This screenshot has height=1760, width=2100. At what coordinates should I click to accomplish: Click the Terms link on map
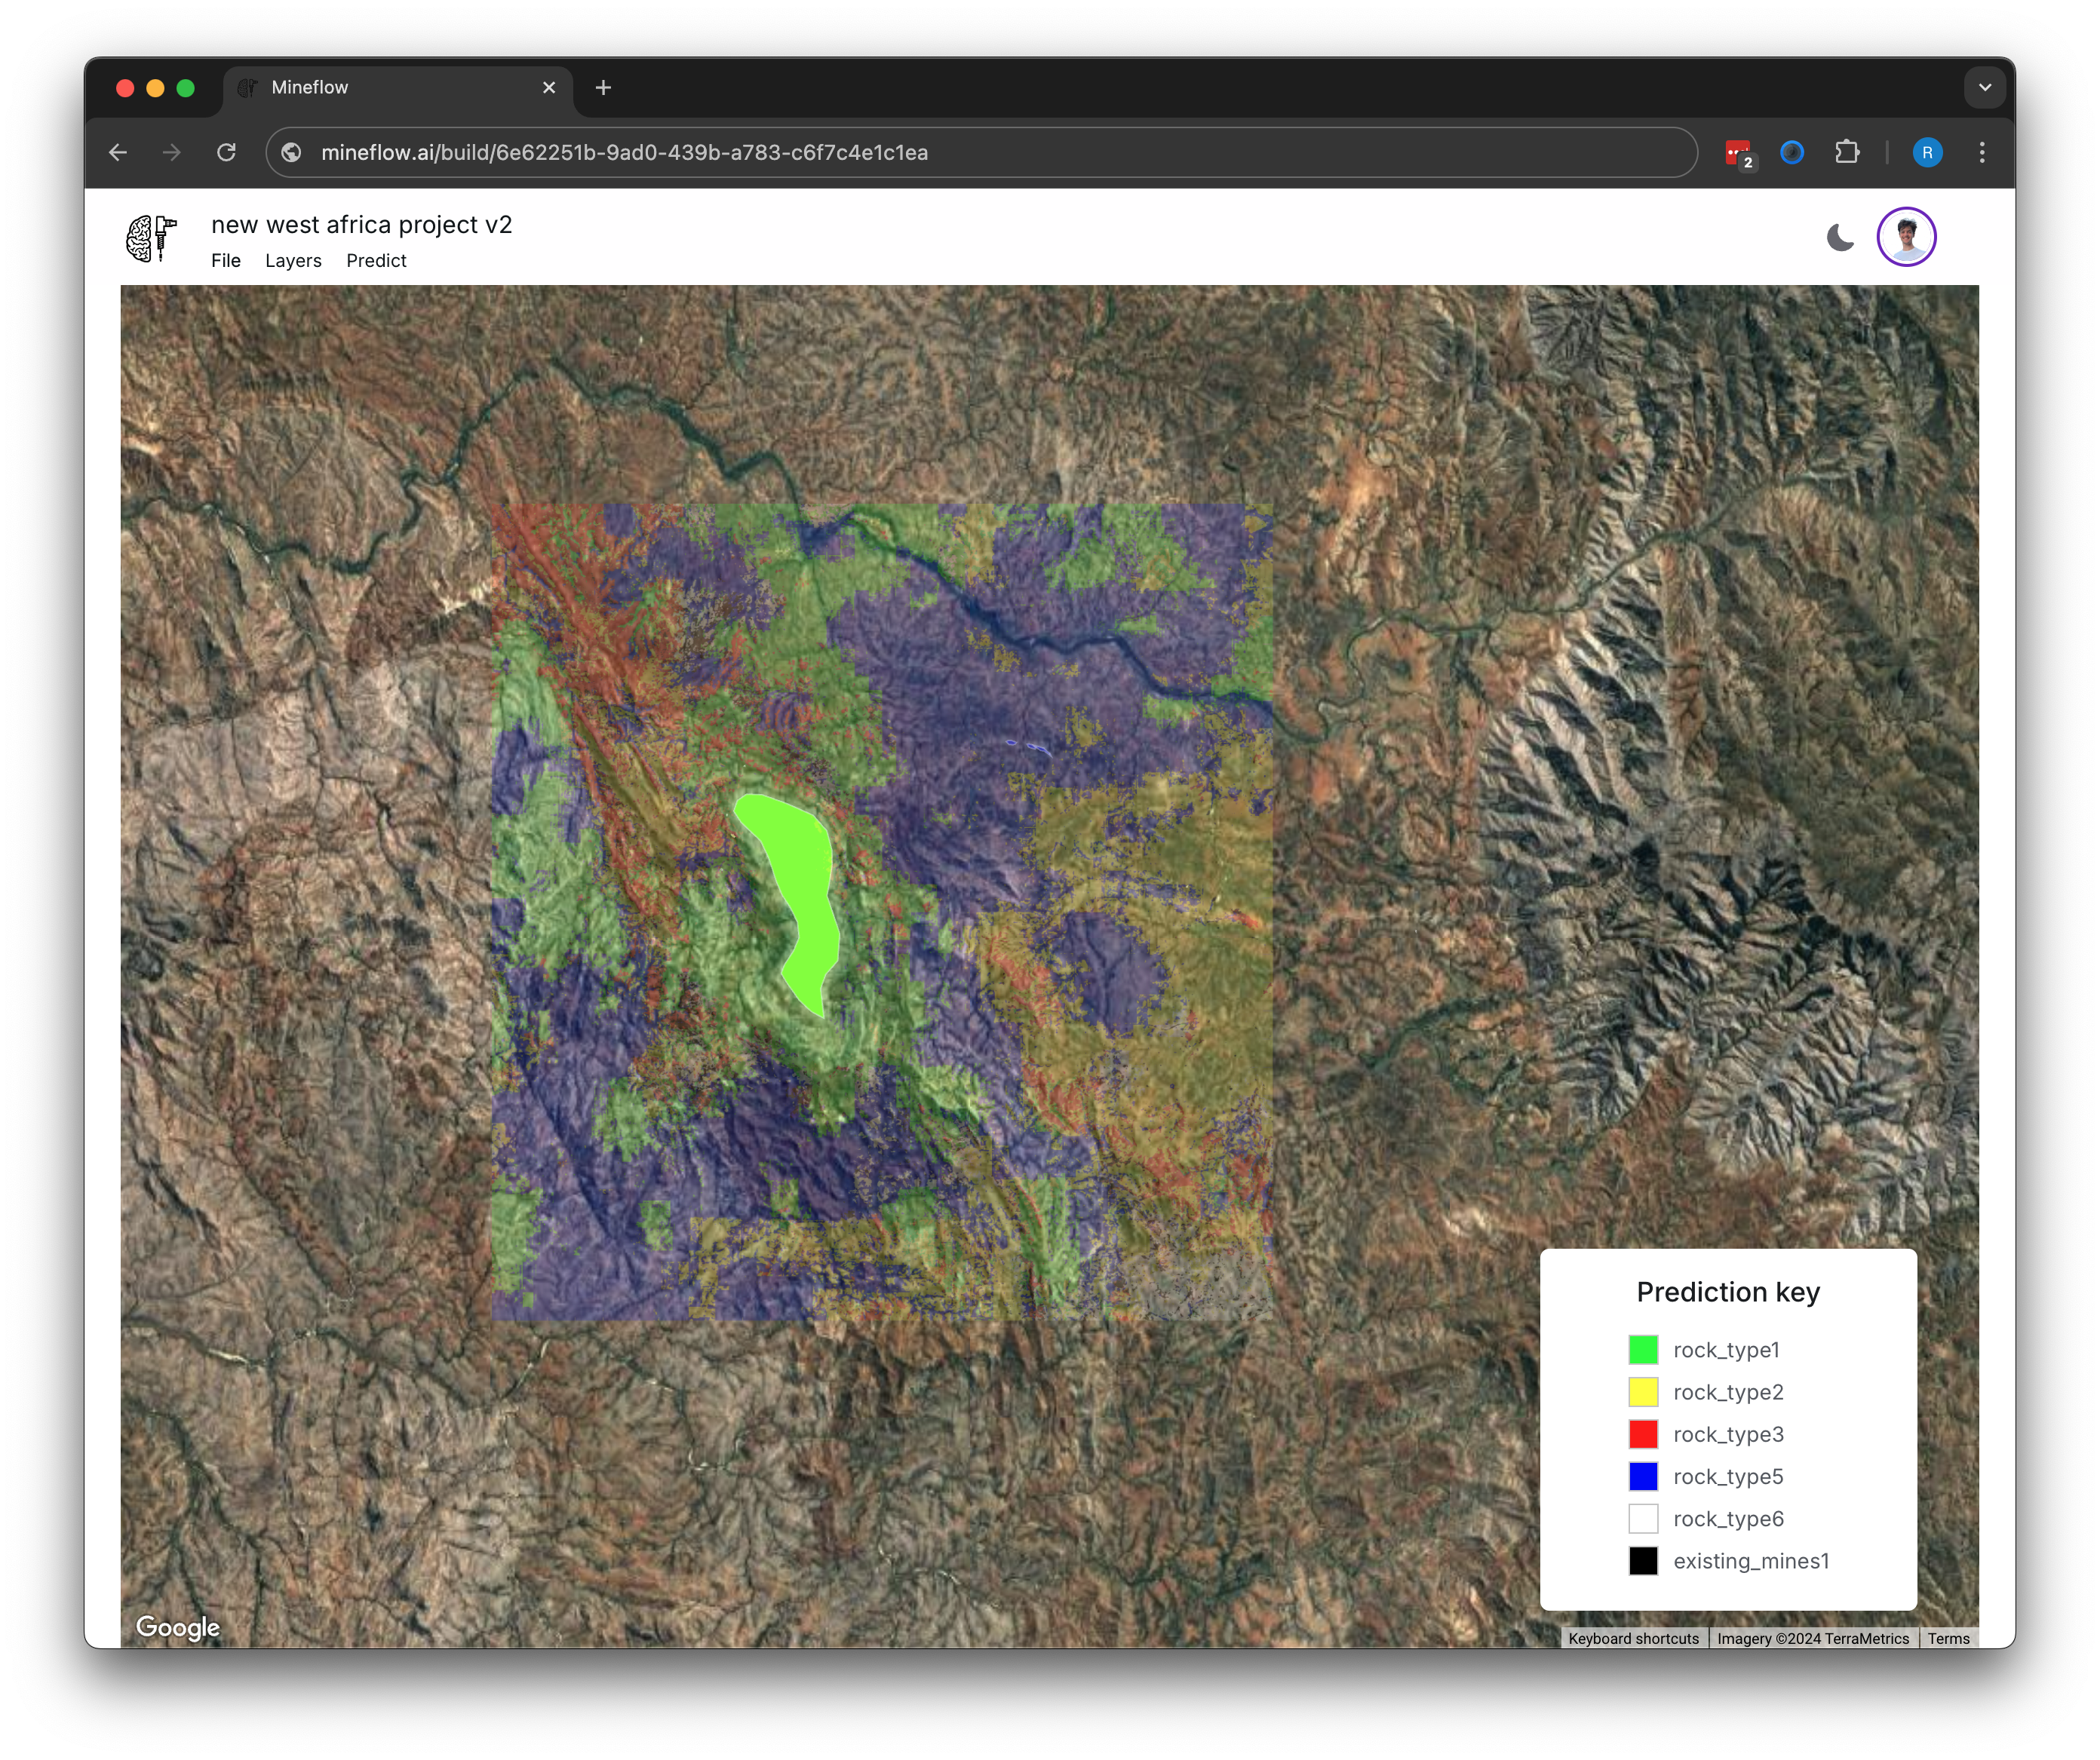point(1948,1638)
